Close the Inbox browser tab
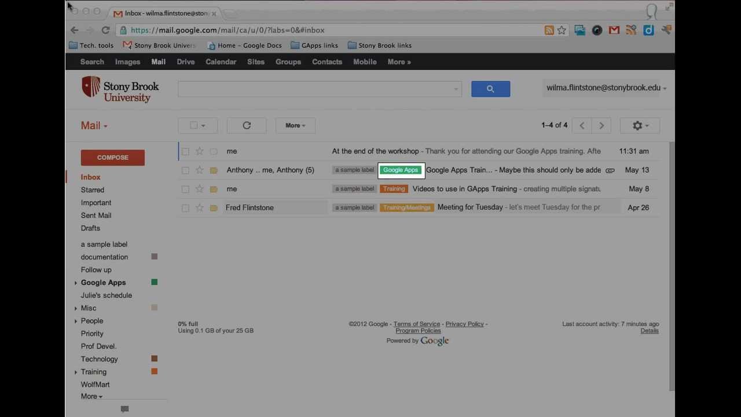 coord(214,13)
